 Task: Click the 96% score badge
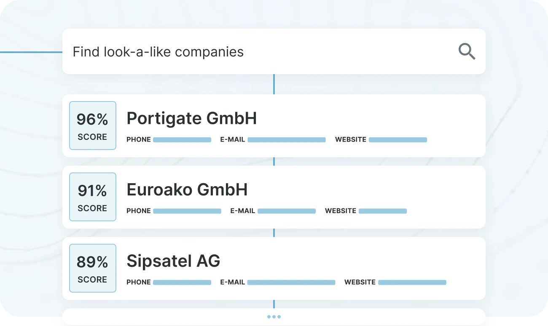(92, 126)
